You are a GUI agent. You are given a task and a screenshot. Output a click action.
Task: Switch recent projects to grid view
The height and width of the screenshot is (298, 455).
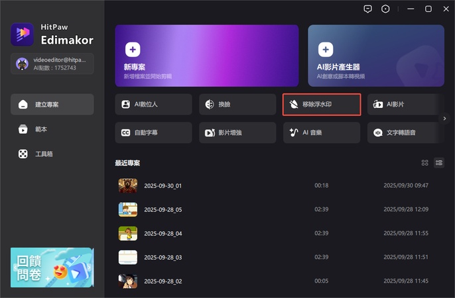tap(425, 163)
